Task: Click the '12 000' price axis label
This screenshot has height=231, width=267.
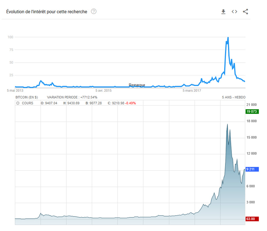Action: pos(252,153)
